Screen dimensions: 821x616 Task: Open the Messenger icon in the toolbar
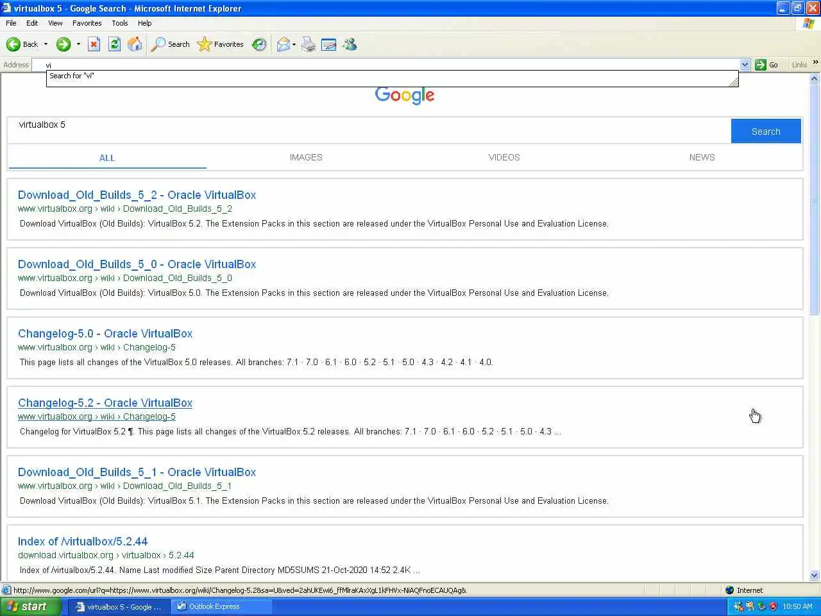pyautogui.click(x=350, y=44)
